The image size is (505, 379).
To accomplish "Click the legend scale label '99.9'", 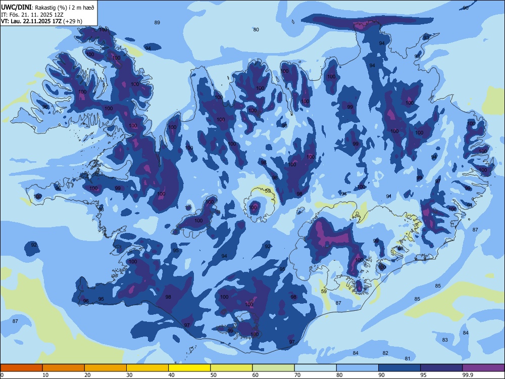I will (x=467, y=375).
